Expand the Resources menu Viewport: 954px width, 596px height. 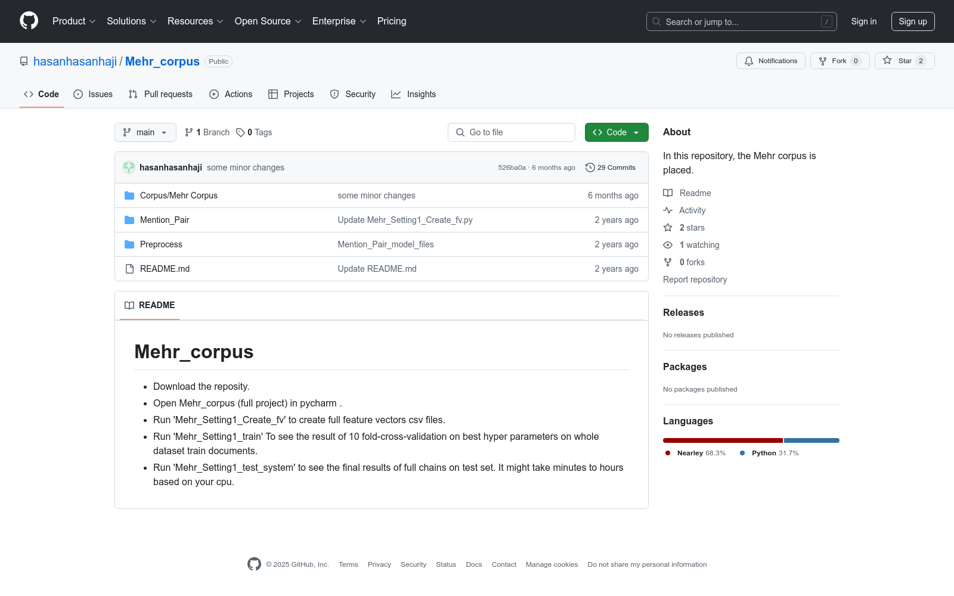(x=196, y=21)
